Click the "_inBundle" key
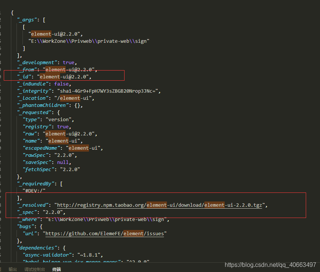320x272 pixels. click(x=33, y=84)
